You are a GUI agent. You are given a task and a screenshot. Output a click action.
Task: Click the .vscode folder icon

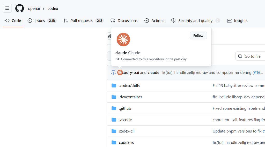pos(114,120)
